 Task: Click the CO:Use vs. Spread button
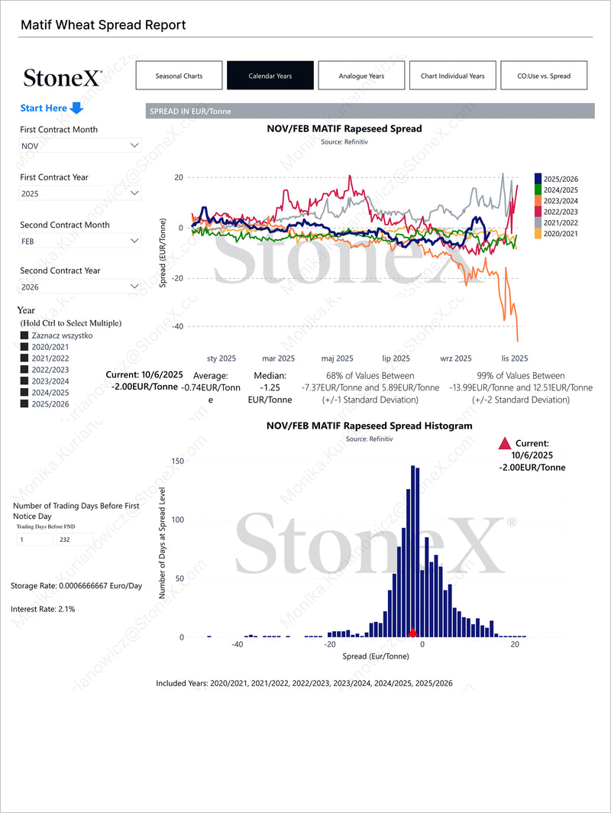point(544,76)
